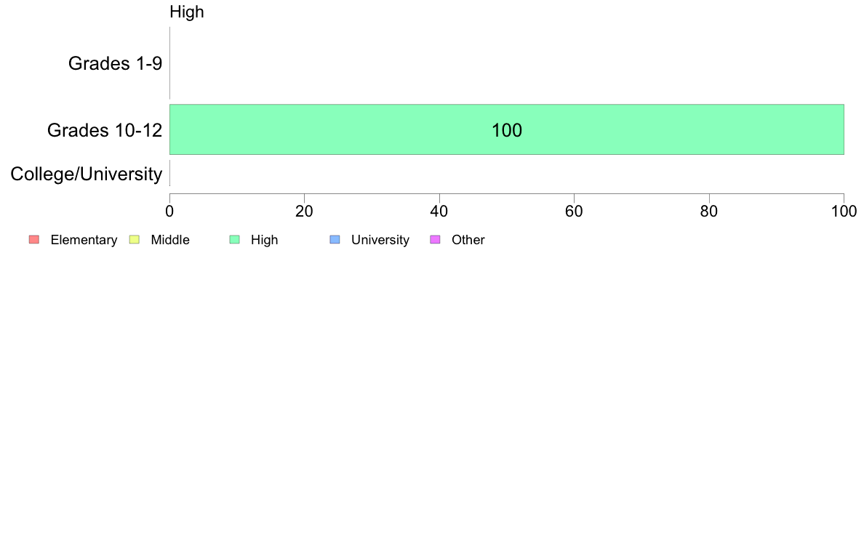The image size is (864, 535).
Task: Toggle the High legend label
Action: (264, 240)
